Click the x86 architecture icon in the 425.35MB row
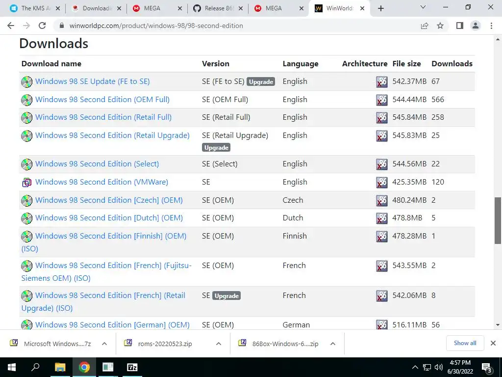The image size is (502, 377). click(381, 183)
